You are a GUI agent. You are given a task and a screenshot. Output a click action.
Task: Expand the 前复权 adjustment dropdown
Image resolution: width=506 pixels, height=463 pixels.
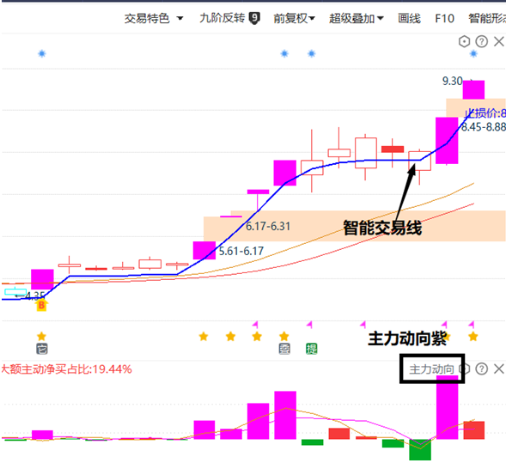(x=294, y=18)
